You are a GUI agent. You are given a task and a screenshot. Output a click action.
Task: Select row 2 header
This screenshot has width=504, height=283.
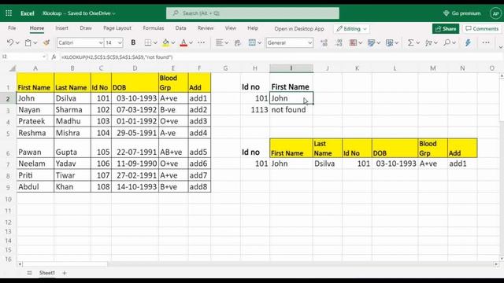(8, 98)
